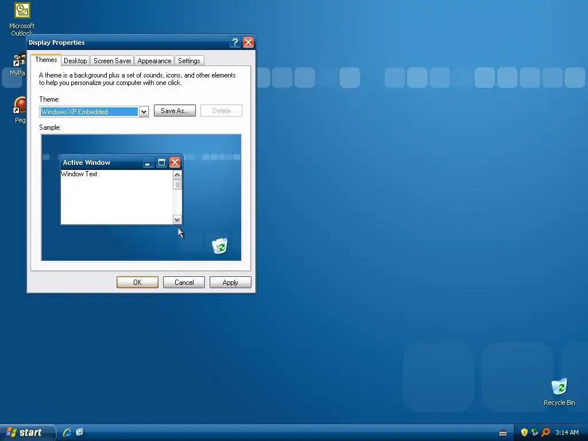Click minimize button in Active Window sample

[x=148, y=163]
